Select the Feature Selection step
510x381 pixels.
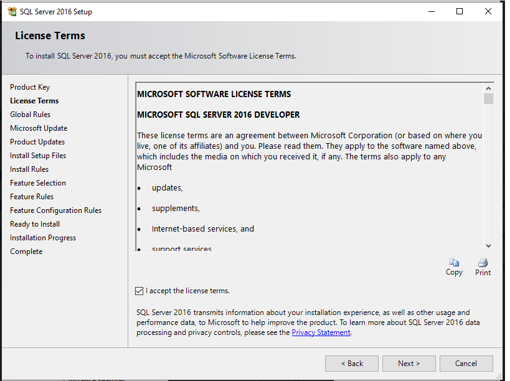pos(38,182)
